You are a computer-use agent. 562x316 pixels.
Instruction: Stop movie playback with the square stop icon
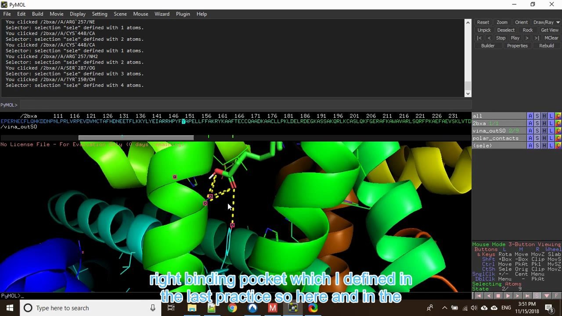click(498, 296)
